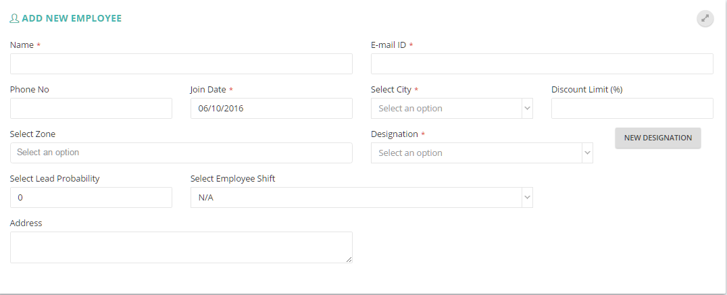
Task: Click the Add New Employee heading text
Action: pos(72,18)
